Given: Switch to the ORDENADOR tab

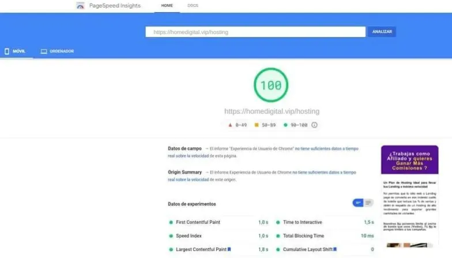Looking at the screenshot, I should pyautogui.click(x=58, y=51).
